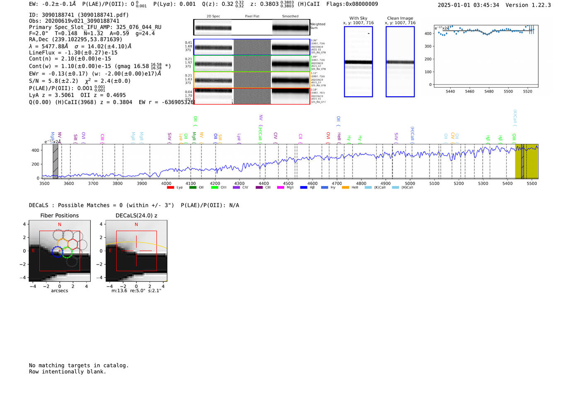The width and height of the screenshot is (580, 394).
Task: Click the Obs: 20200619v021_3090188741 line
Action: point(74,21)
